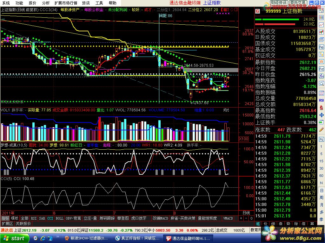Select the 日 daily period
Screen dimensions: 325x243
[322, 190]
